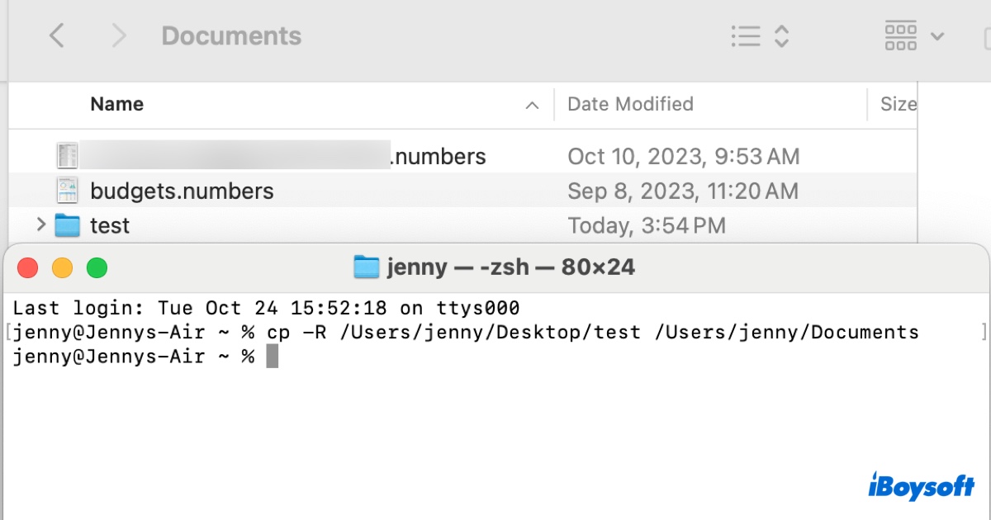This screenshot has height=520, width=991.
Task: Close the Terminal window with red button
Action: (x=28, y=267)
